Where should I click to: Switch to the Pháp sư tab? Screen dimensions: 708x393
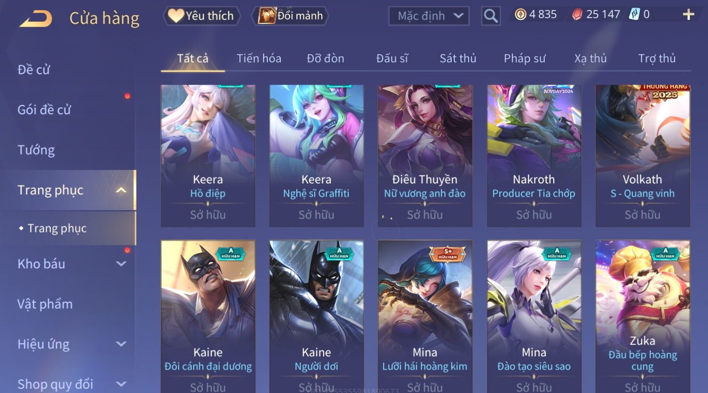pyautogui.click(x=525, y=58)
